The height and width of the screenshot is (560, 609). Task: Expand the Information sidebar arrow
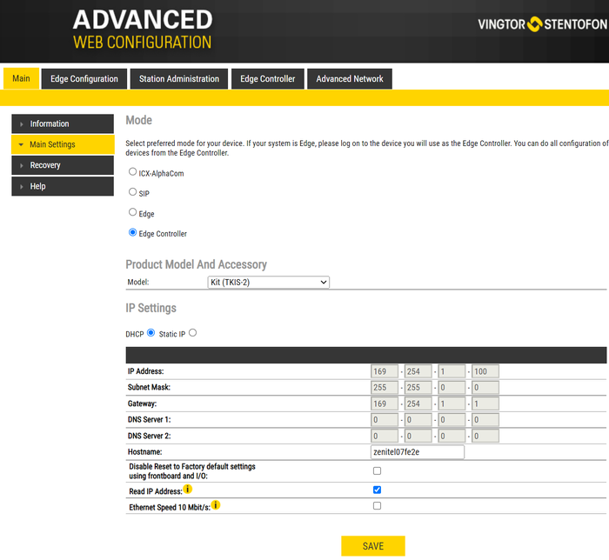[x=22, y=124]
